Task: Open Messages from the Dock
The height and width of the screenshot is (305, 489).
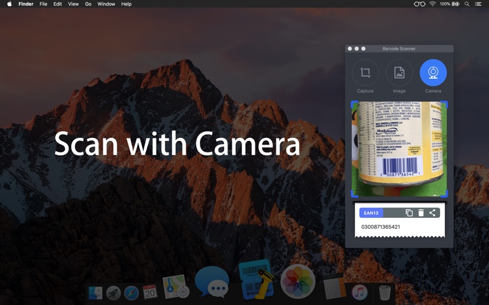Action: pos(211,282)
